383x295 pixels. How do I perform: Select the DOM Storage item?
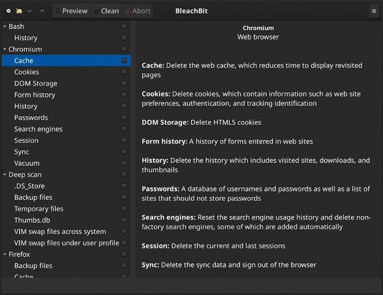click(36, 84)
